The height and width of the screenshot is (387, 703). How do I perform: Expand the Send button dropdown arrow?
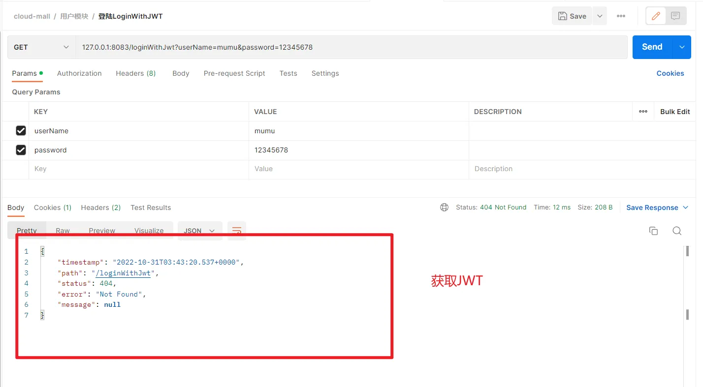pos(682,47)
